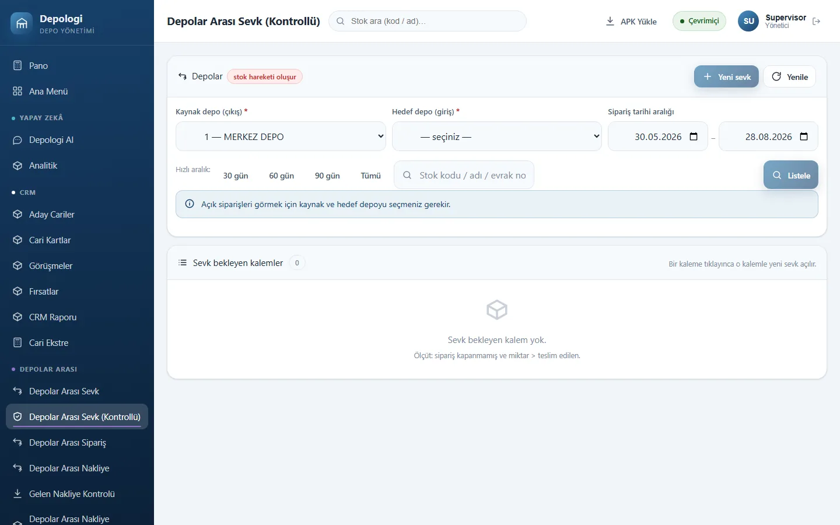This screenshot has width=840, height=525.
Task: Select Depolar Arası Sevk (Kontrollü) menu item
Action: 77,417
